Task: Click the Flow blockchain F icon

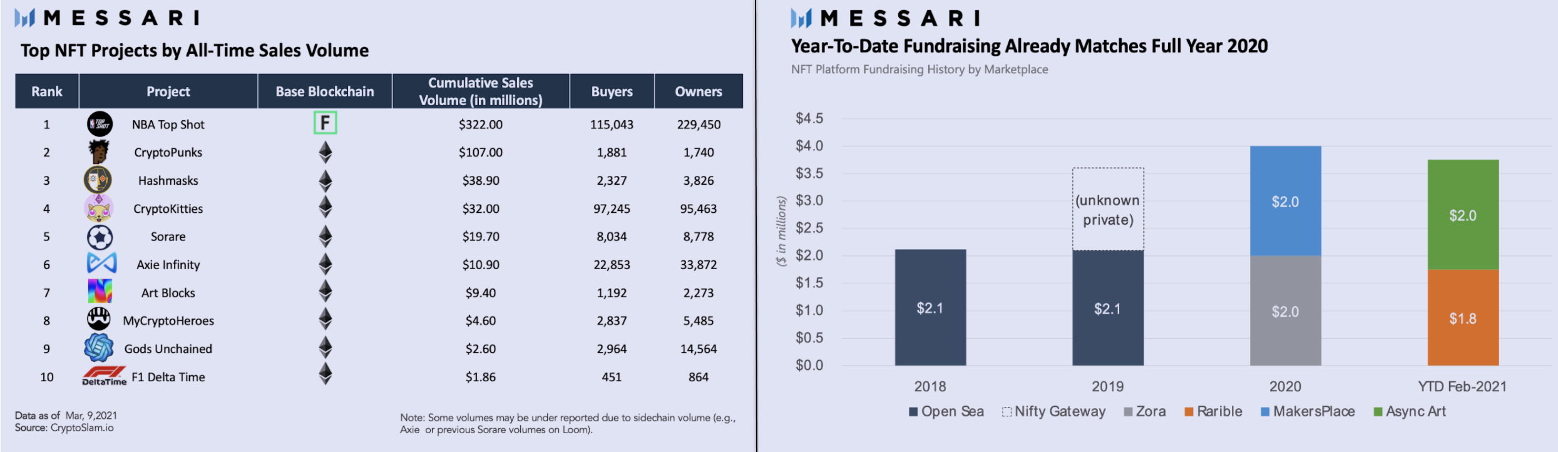Action: coord(325,123)
